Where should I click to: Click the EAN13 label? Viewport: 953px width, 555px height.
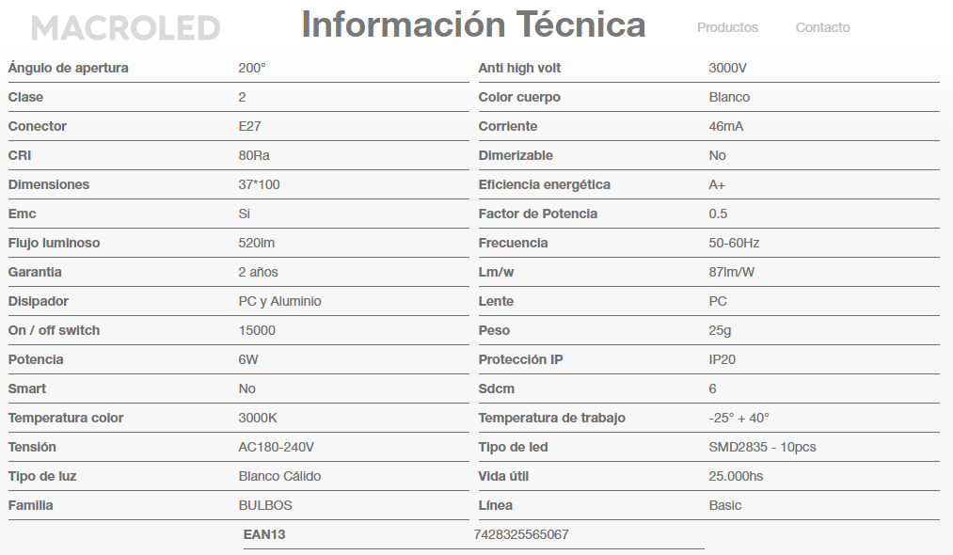(264, 534)
